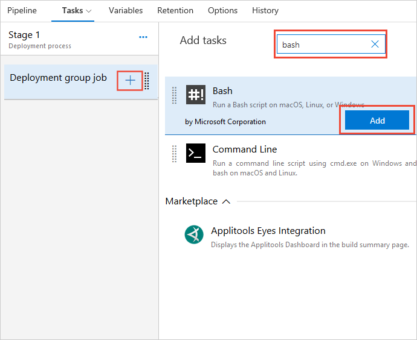Screen dimensions: 417x340
Task: Click the Command Line terminal icon
Action: click(x=195, y=153)
